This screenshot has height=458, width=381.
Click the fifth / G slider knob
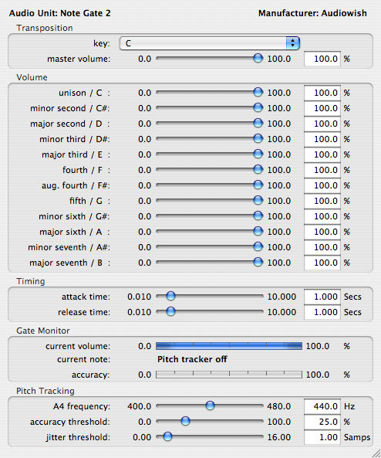point(258,200)
